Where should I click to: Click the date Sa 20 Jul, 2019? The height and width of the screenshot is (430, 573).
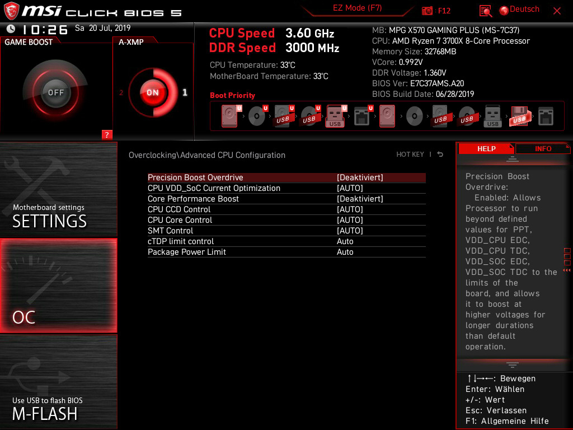[103, 28]
